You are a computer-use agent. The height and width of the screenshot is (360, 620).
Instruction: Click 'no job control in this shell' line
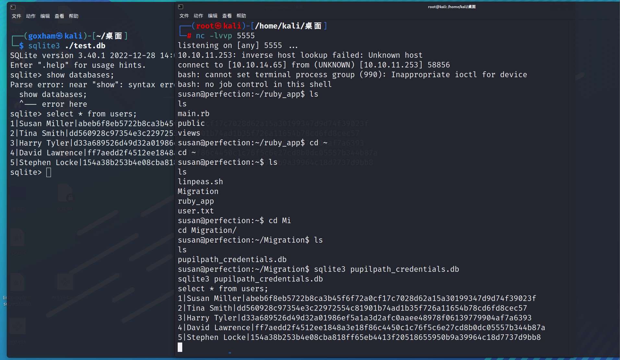pyautogui.click(x=255, y=84)
